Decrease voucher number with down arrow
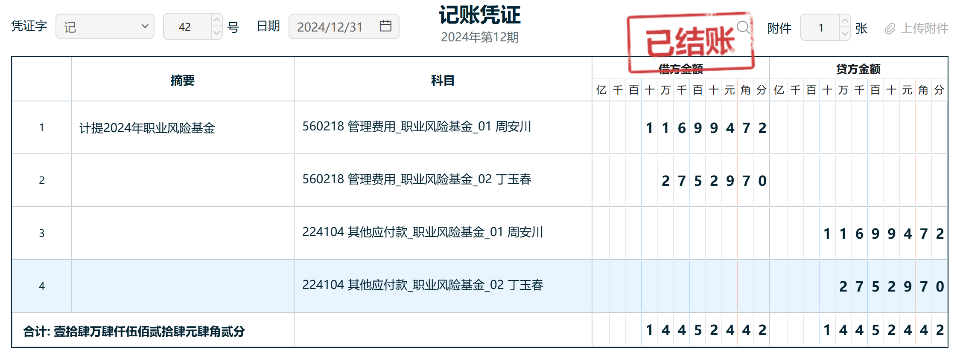 click(x=216, y=33)
